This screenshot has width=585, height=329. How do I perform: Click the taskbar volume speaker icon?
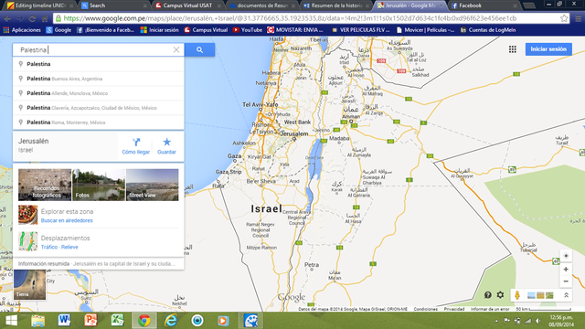(x=538, y=321)
